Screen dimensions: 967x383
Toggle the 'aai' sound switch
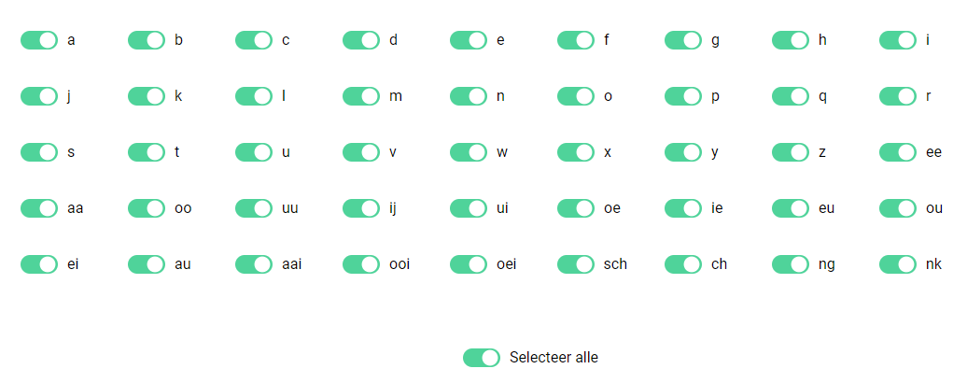254,264
